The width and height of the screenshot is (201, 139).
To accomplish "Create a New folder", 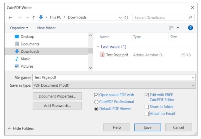I will tap(47, 28).
